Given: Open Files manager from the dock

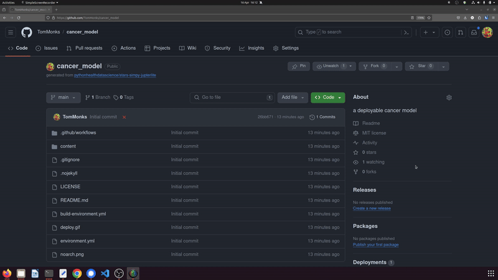Looking at the screenshot, I should tap(21, 273).
